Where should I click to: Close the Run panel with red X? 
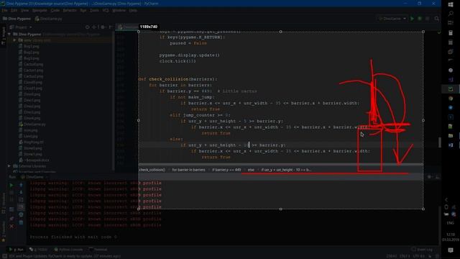[x=11, y=226]
